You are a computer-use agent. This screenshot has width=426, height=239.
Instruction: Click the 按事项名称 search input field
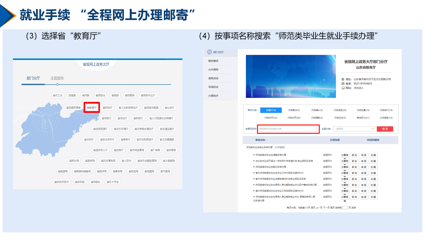tap(288, 129)
